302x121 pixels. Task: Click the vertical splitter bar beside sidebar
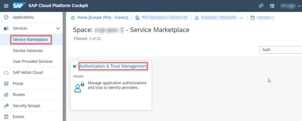coord(64,66)
